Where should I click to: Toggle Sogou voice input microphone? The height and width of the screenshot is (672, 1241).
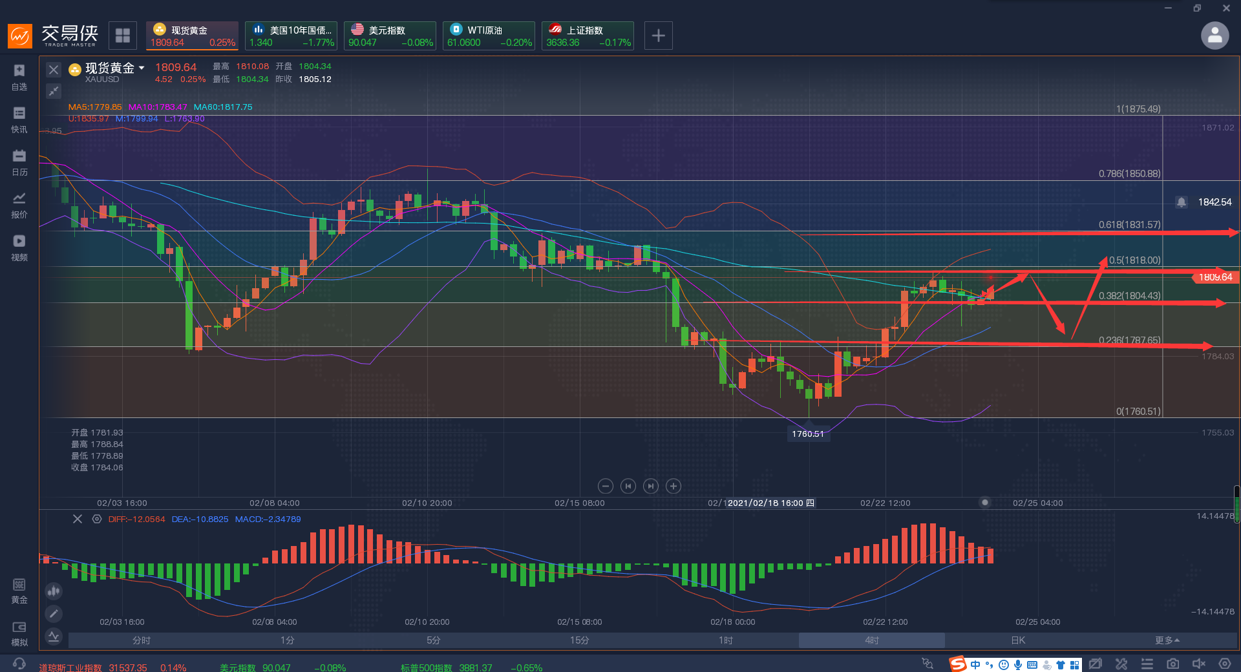(x=1017, y=665)
